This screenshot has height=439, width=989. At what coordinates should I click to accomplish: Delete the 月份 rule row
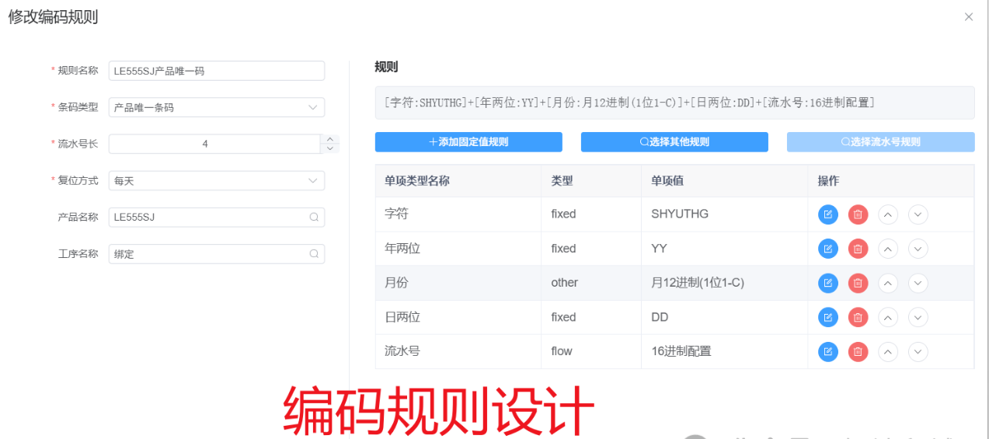click(858, 283)
